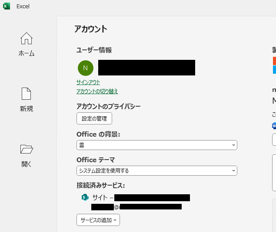Click the アカウントのプライバシー heading

pos(108,106)
